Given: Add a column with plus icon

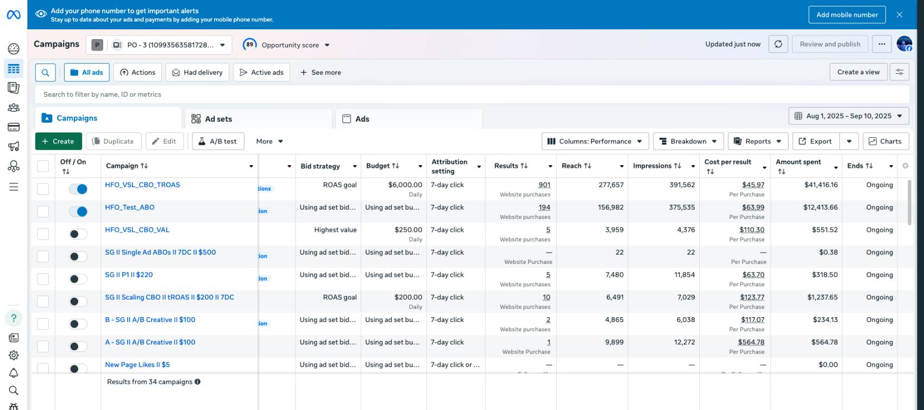Looking at the screenshot, I should click(905, 166).
